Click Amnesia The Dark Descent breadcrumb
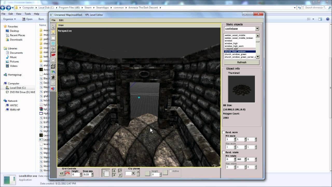The image size is (332, 187). (143, 8)
